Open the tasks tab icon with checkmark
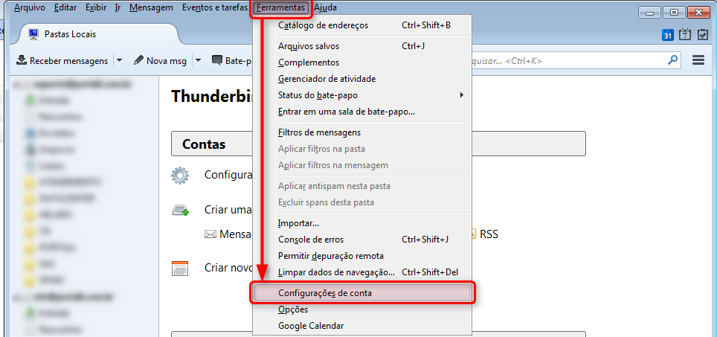The image size is (717, 337). click(703, 35)
